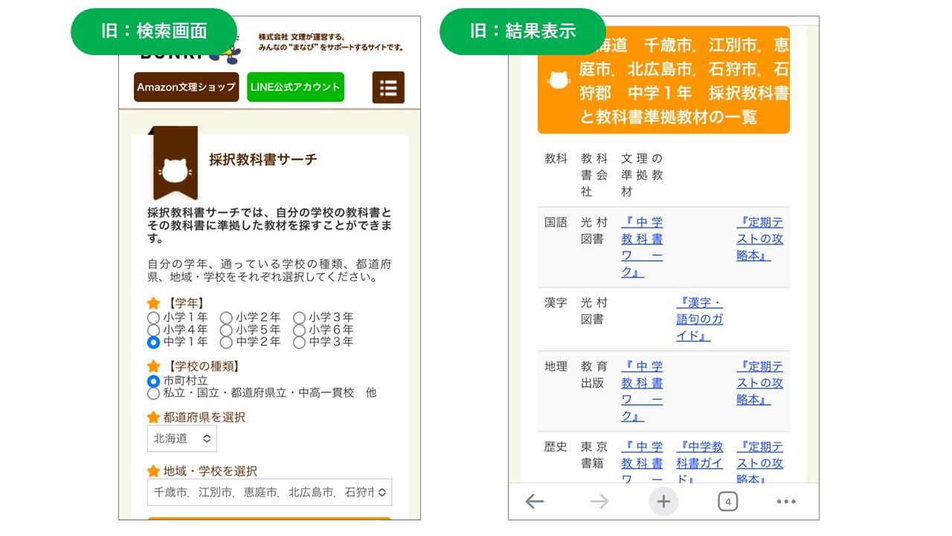Open the browser three-dot menu
Image resolution: width=952 pixels, height=536 pixels.
pyautogui.click(x=786, y=502)
